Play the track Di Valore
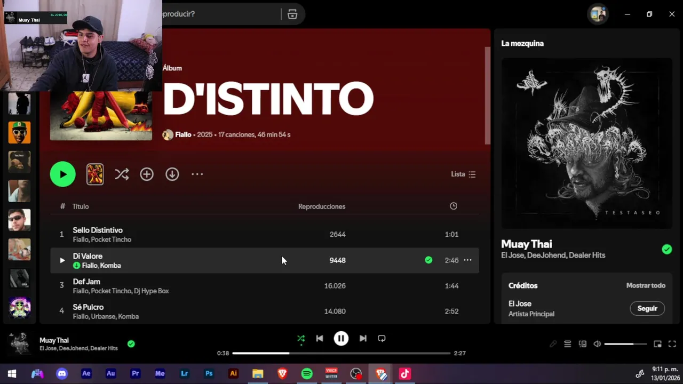This screenshot has height=384, width=683. 62,260
